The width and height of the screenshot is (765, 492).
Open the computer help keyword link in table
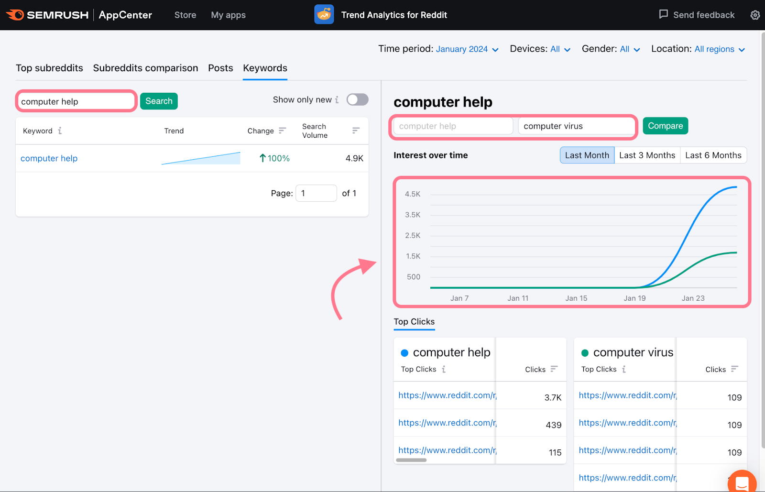pyautogui.click(x=49, y=158)
